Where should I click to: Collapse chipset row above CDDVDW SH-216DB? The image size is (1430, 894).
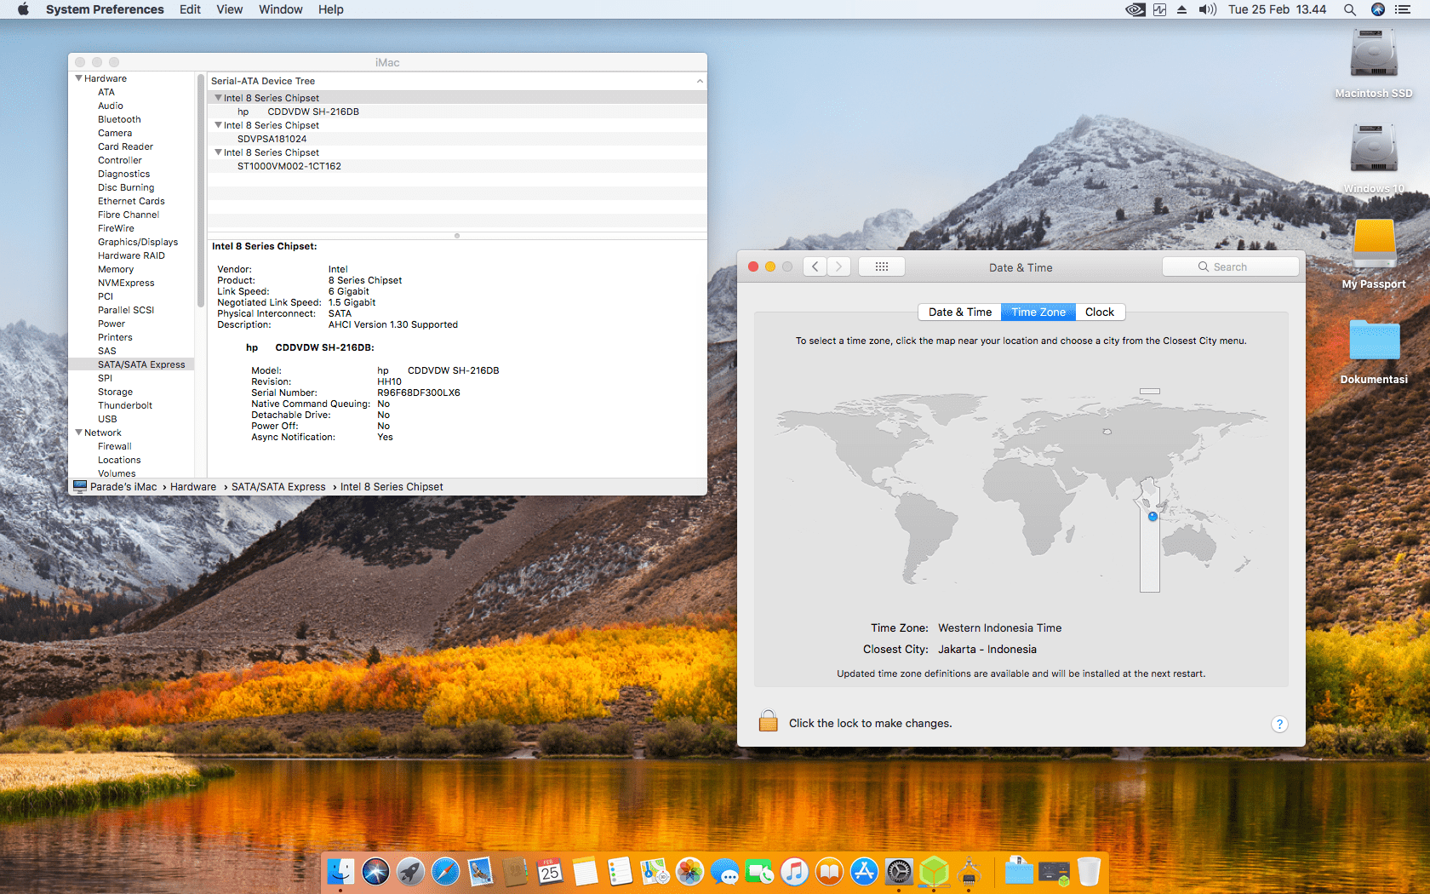click(218, 98)
